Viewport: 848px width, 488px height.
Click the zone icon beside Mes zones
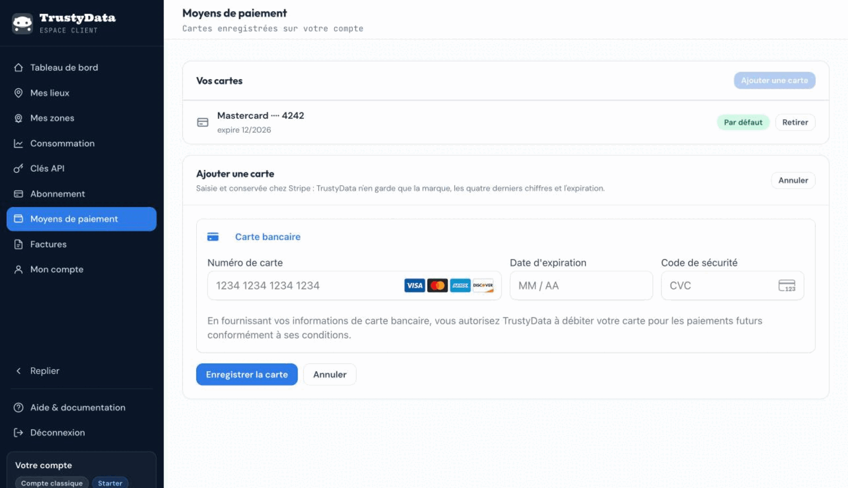click(x=19, y=118)
